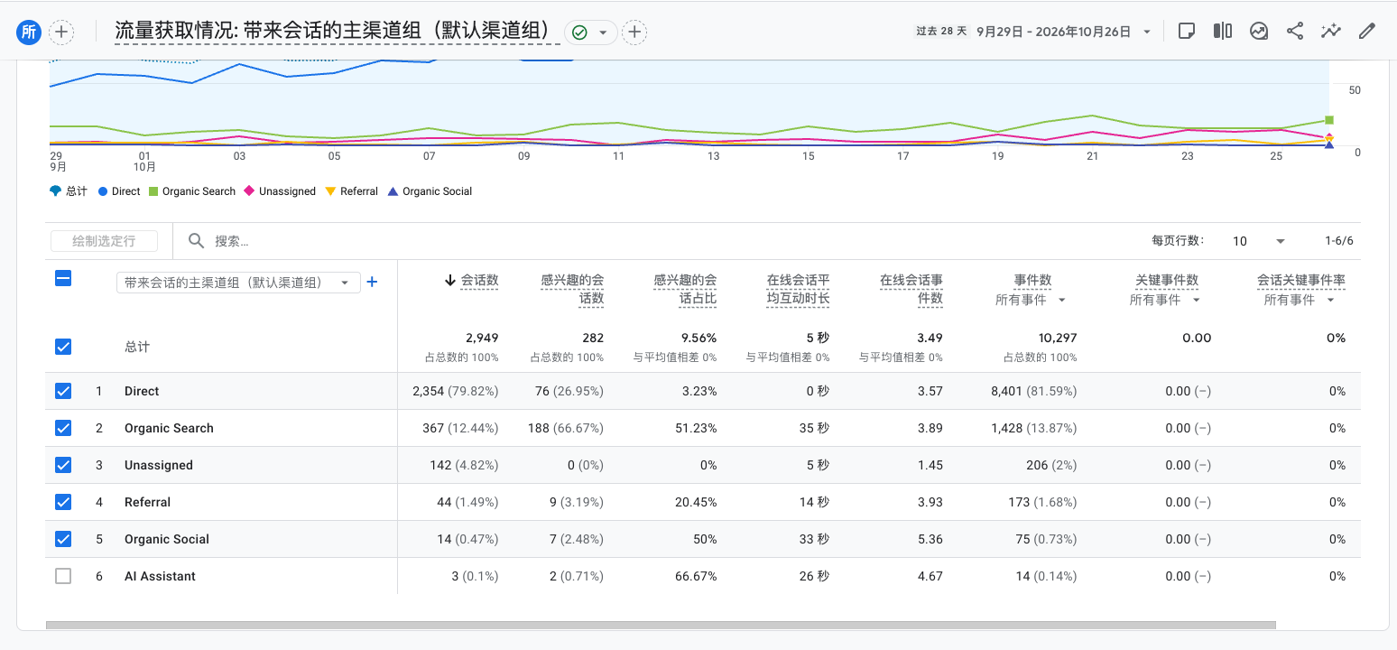
Task: Open the compare columns icon
Action: point(1223,32)
